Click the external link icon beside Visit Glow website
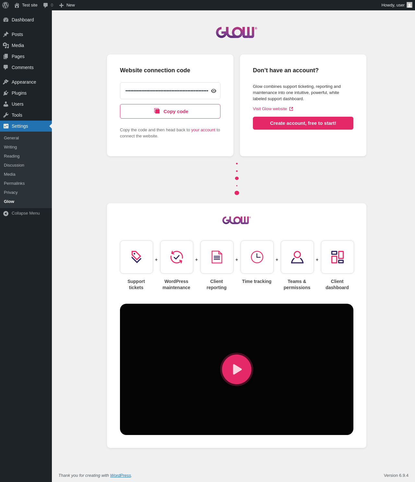The image size is (415, 482). pos(291,109)
